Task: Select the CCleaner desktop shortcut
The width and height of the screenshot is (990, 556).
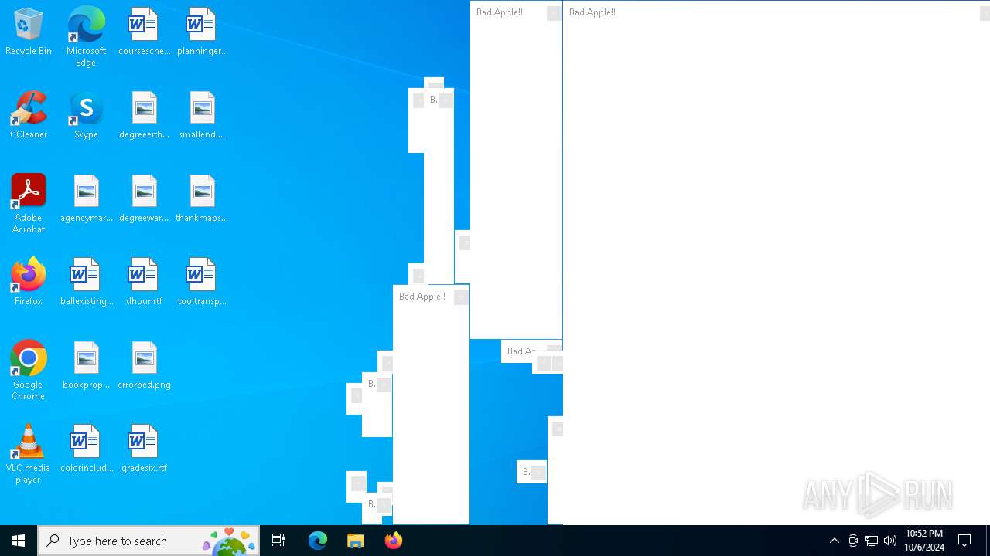Action: click(x=28, y=115)
